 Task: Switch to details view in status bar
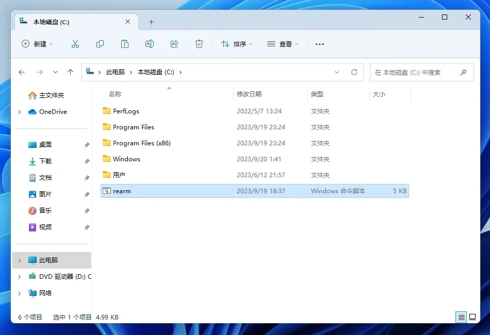(461, 317)
